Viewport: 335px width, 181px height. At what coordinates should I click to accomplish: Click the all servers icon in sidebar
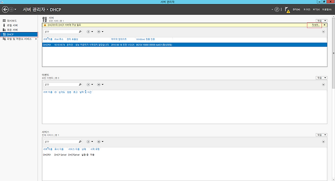tap(4, 30)
